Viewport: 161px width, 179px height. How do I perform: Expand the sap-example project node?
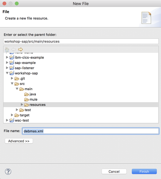7,63
